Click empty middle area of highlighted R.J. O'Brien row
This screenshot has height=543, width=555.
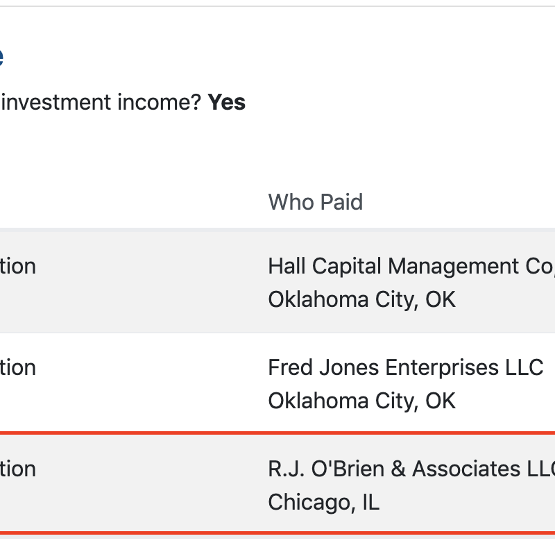click(x=153, y=485)
